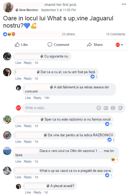Image resolution: width=128 pixels, height=195 pixels.
Task: See the laughing reaction on Oltin comment
Action: pyautogui.click(x=114, y=159)
